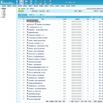The height and width of the screenshot is (103, 103).
Task: Switch to the Pending review (0) tab
Action: (32, 15)
